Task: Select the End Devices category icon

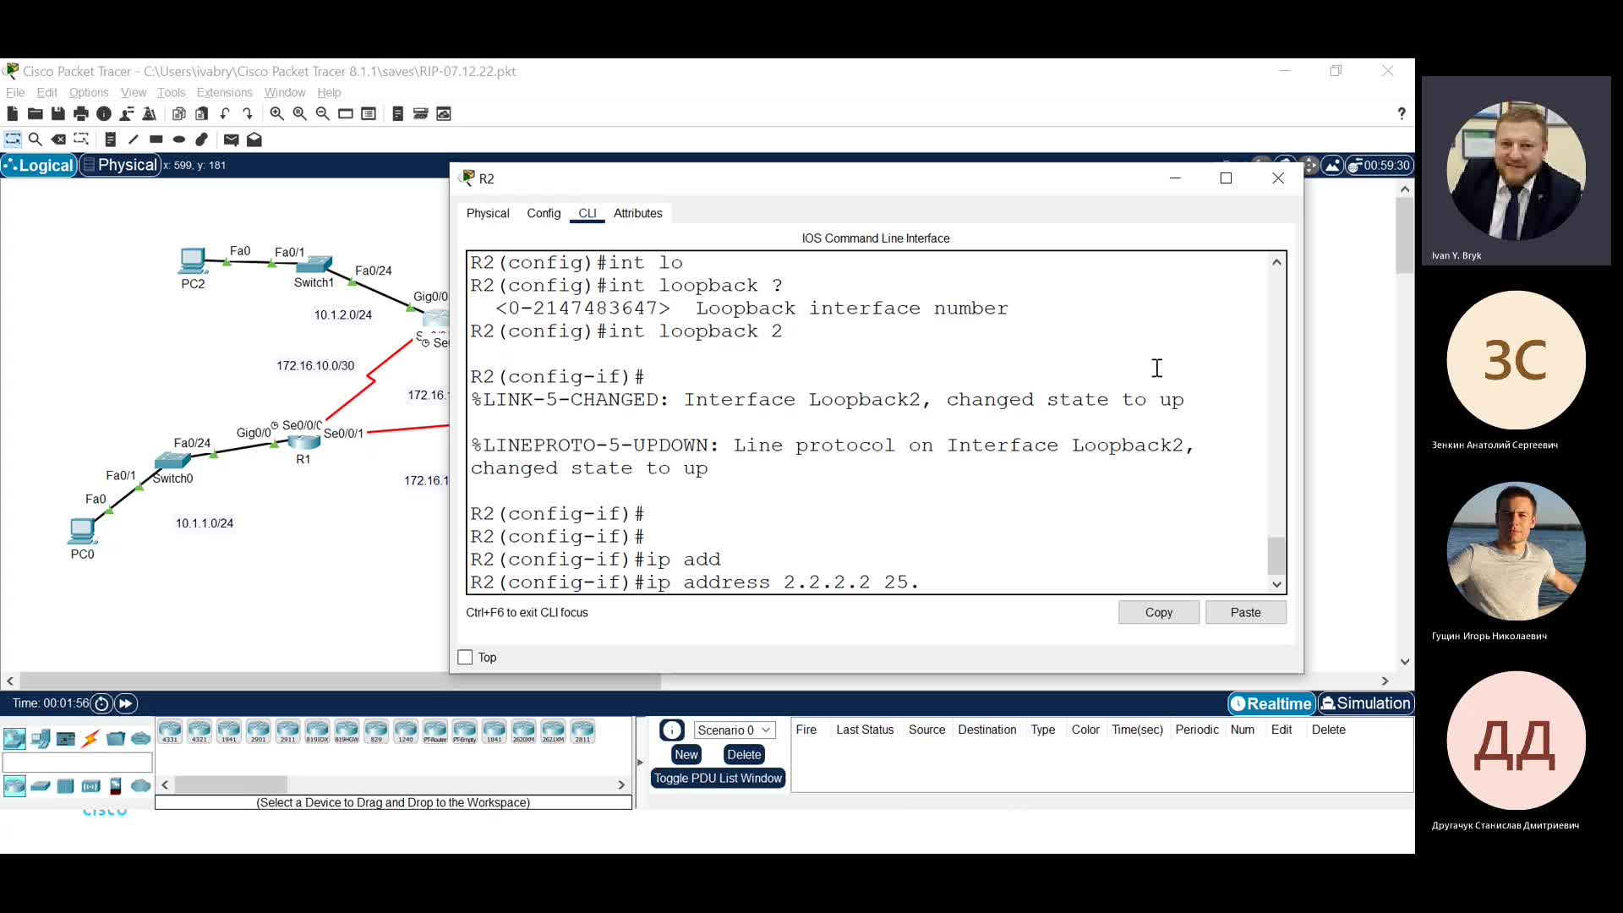Action: pyautogui.click(x=40, y=739)
